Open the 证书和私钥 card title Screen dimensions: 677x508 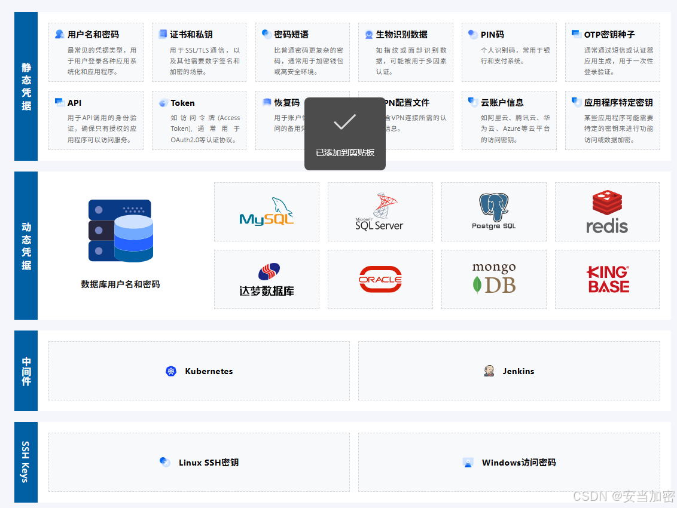click(191, 35)
